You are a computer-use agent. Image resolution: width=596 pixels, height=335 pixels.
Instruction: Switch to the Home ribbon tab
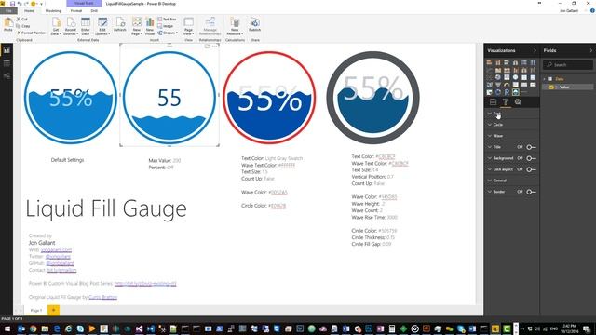(x=29, y=10)
